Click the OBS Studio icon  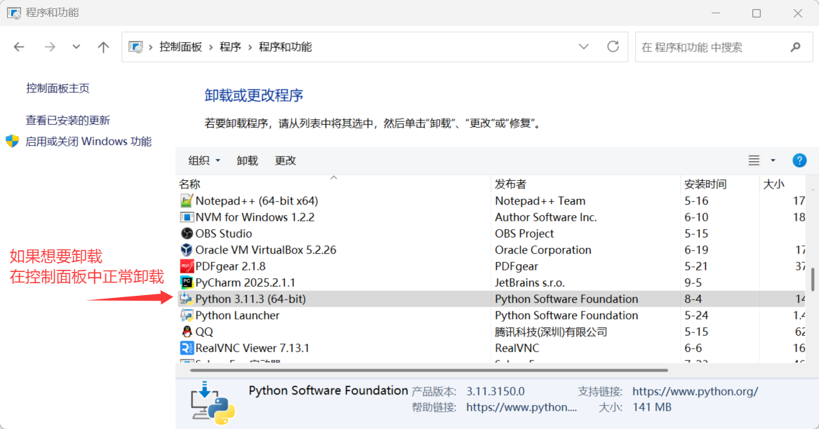tap(186, 233)
